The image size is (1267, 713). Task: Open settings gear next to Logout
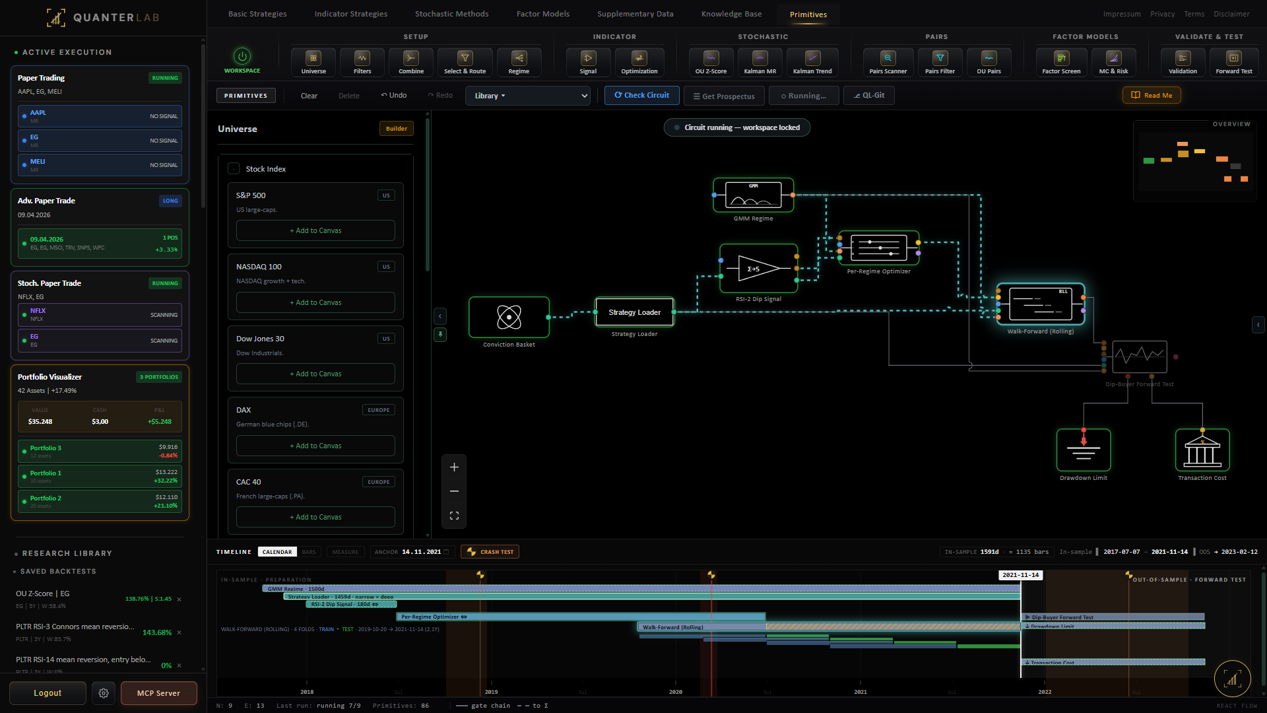104,693
